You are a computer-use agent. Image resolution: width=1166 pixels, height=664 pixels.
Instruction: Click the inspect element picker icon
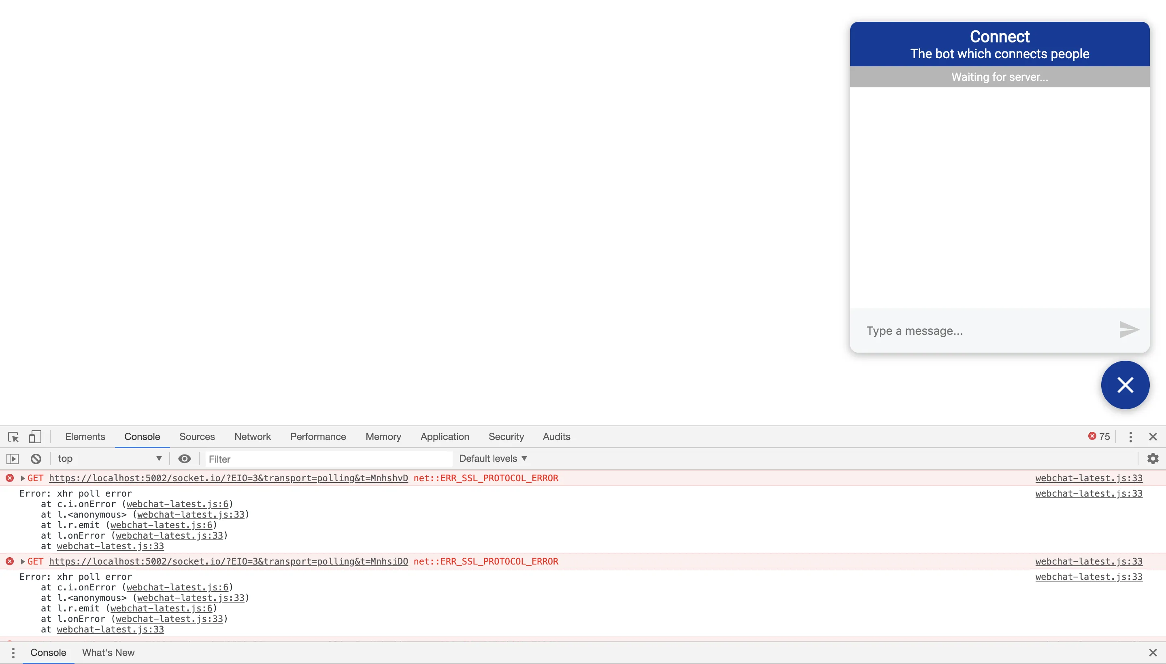13,437
